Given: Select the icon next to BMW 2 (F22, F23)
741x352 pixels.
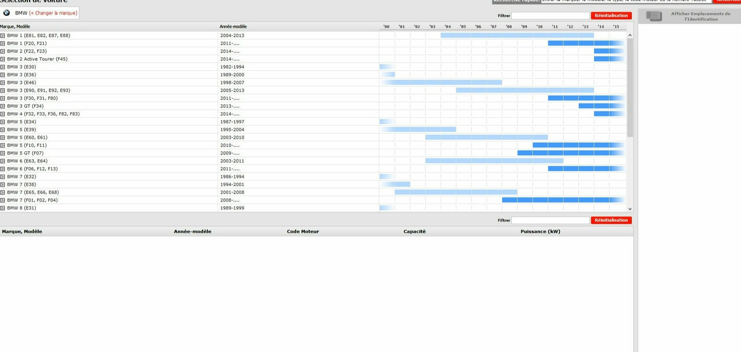Looking at the screenshot, I should pos(2,51).
